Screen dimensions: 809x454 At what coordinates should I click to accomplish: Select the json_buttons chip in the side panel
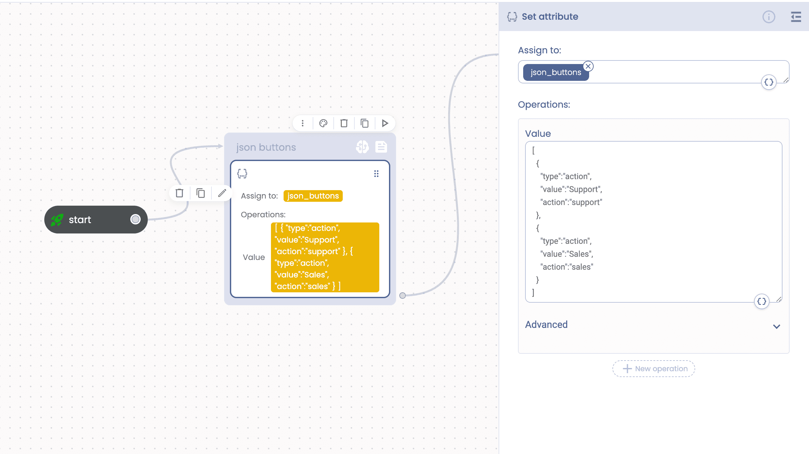coord(556,72)
